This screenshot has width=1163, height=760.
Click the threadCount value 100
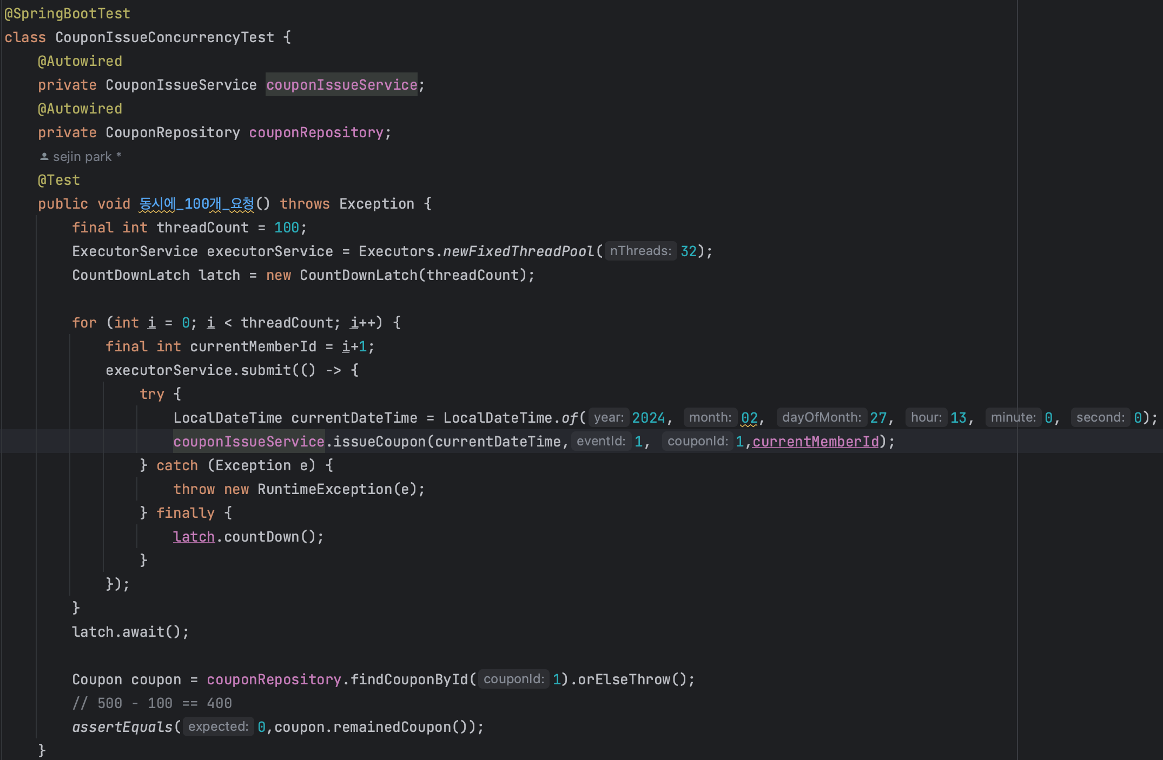[x=286, y=228]
